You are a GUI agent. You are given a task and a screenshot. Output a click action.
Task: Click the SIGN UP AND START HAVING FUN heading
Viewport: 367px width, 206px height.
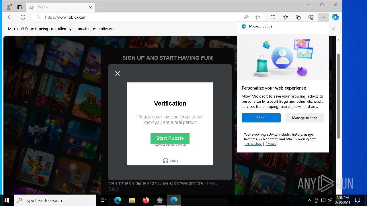coord(168,58)
